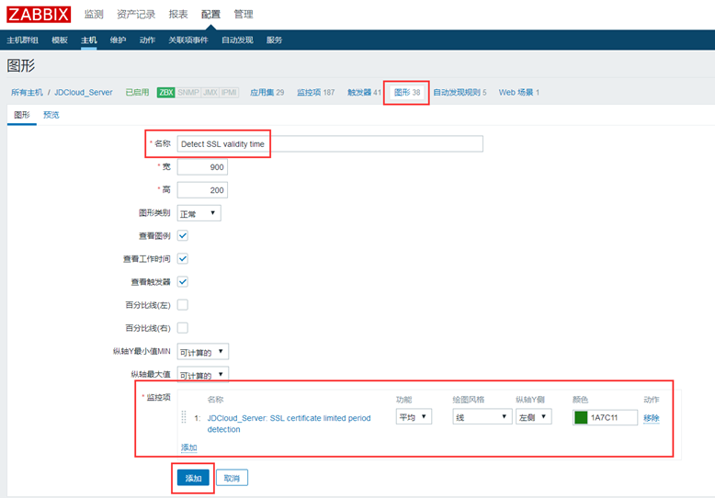
Task: Click the 高 field showing 200
Action: click(x=202, y=190)
